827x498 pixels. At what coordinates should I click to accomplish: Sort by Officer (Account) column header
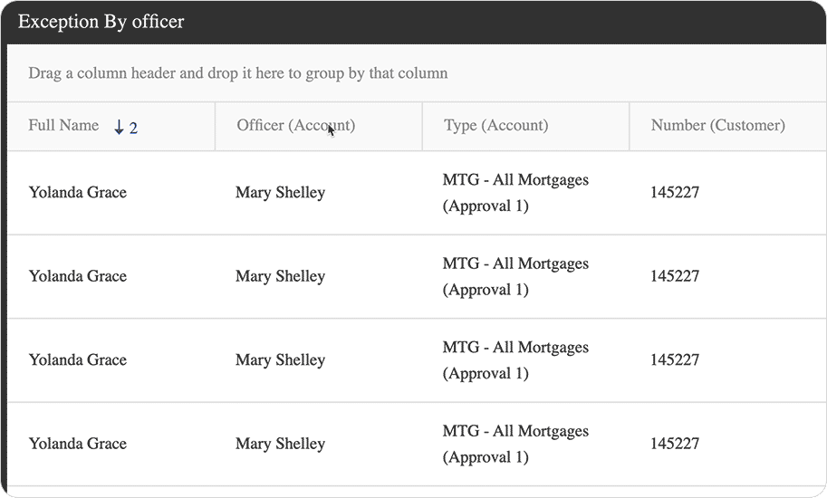(x=295, y=126)
